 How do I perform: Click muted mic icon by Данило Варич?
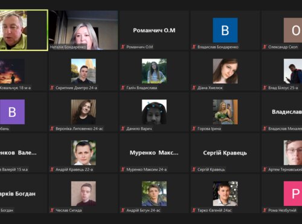coord(123,128)
